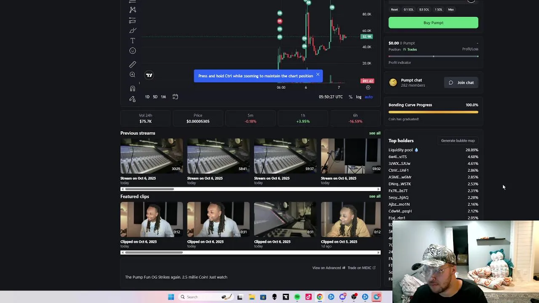Join the Pumpt chat
The height and width of the screenshot is (303, 539).
click(x=461, y=82)
